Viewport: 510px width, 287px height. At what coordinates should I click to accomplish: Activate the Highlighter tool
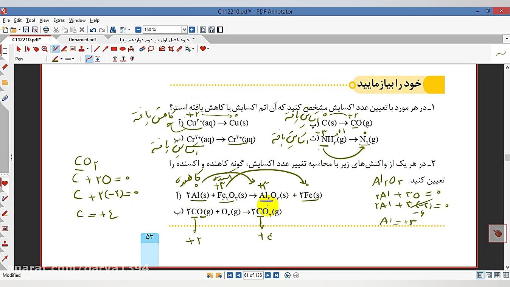[x=64, y=48]
